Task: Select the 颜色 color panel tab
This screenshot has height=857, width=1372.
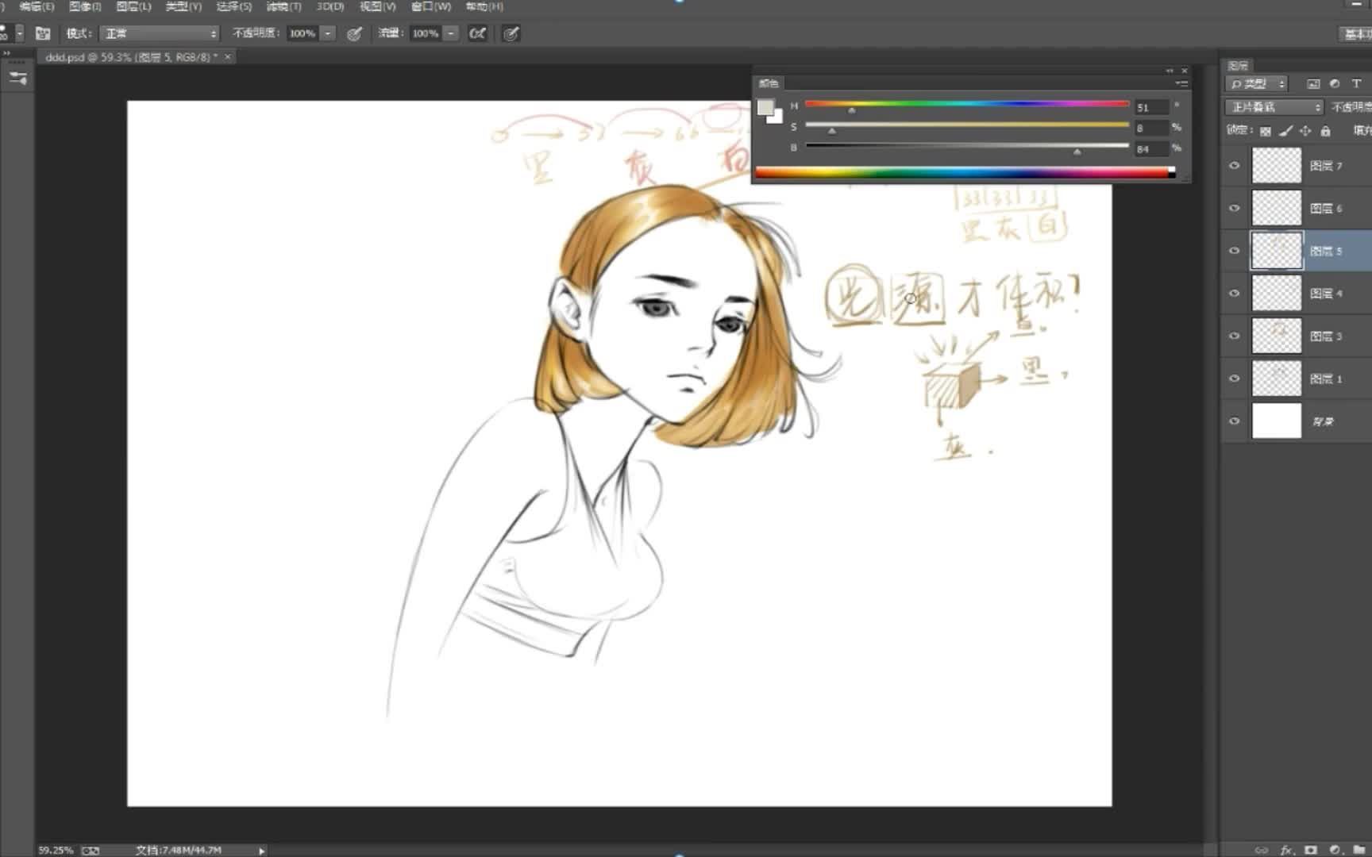Action: pyautogui.click(x=769, y=83)
